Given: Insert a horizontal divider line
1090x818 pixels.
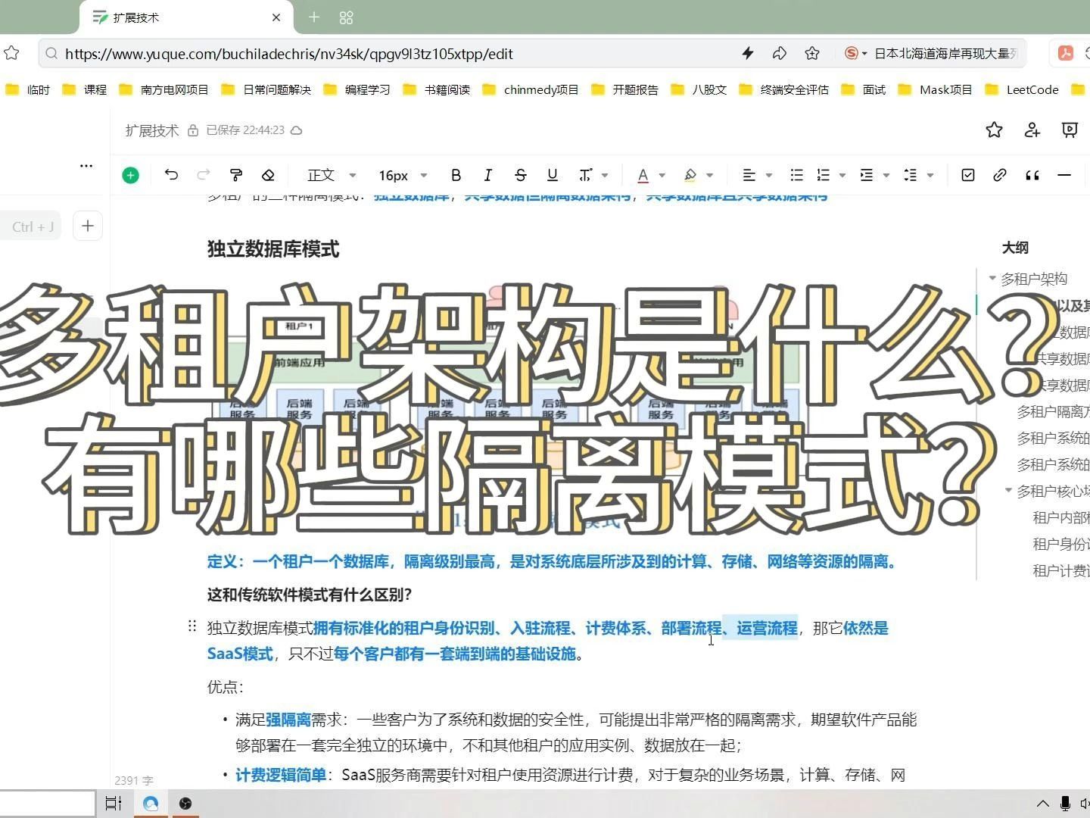Looking at the screenshot, I should (1064, 175).
